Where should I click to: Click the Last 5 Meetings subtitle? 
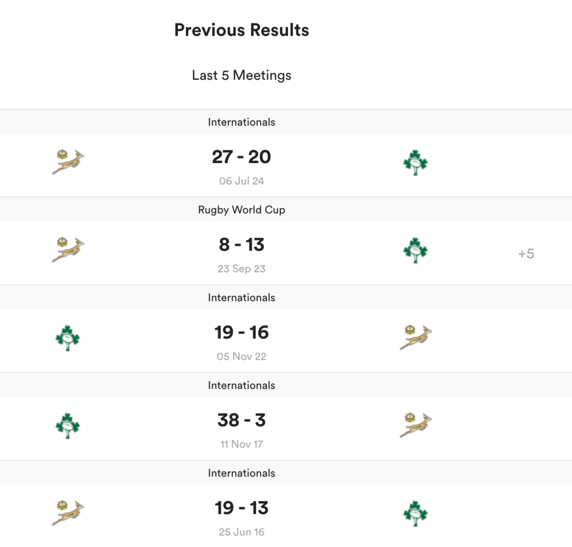point(241,75)
